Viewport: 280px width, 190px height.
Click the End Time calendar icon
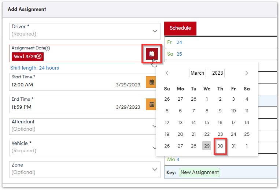[x=151, y=104]
